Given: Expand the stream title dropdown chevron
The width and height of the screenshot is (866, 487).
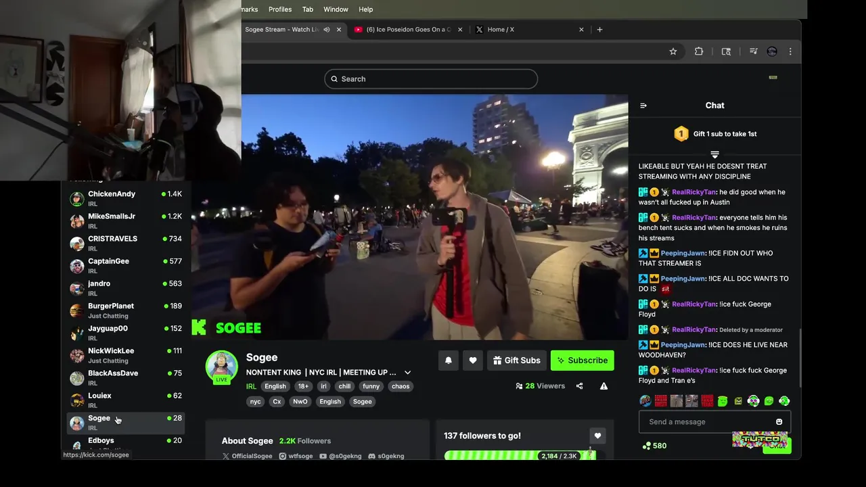Looking at the screenshot, I should pos(407,373).
